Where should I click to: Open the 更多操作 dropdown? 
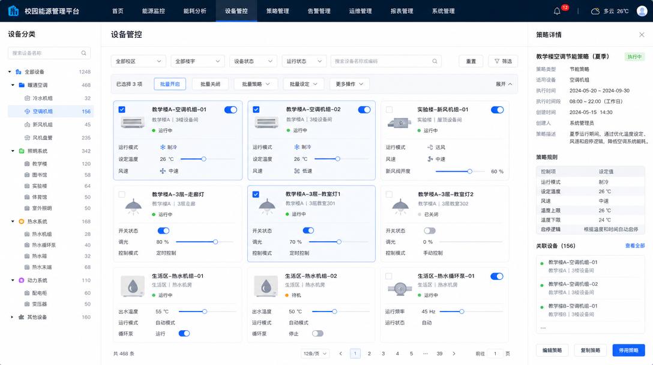tap(349, 84)
